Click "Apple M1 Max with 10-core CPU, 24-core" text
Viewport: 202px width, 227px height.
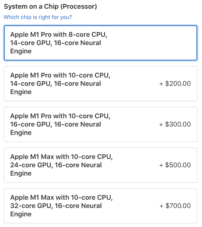[x=62, y=161]
